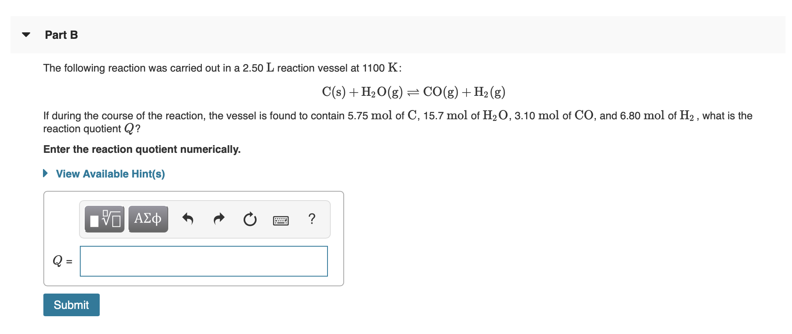Open the View Available Hint(s) link
This screenshot has height=334, width=792.
click(110, 174)
